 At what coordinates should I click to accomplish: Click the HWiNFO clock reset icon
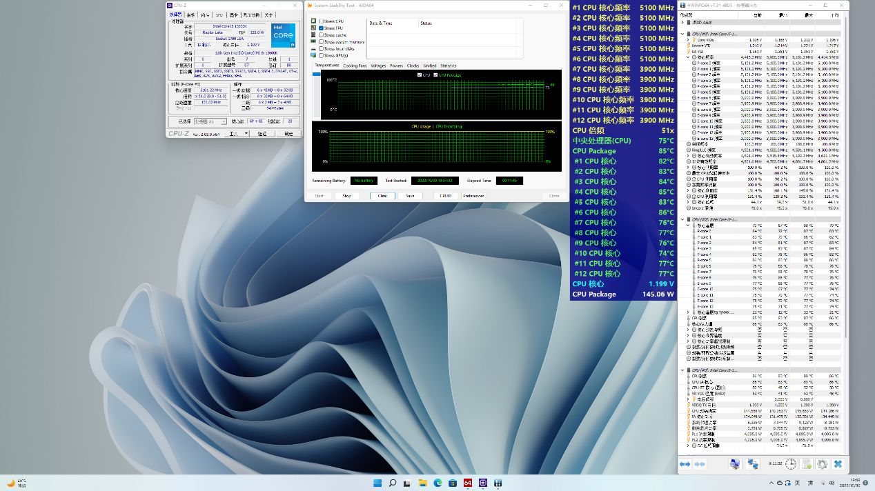[790, 464]
